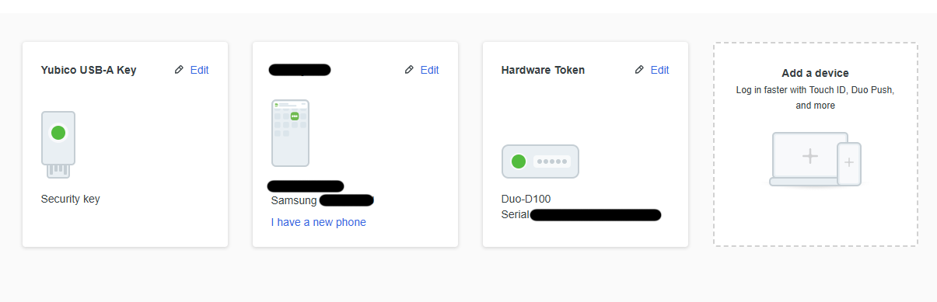Click the Duo-D100 model text
This screenshot has width=937, height=302.
click(x=526, y=199)
